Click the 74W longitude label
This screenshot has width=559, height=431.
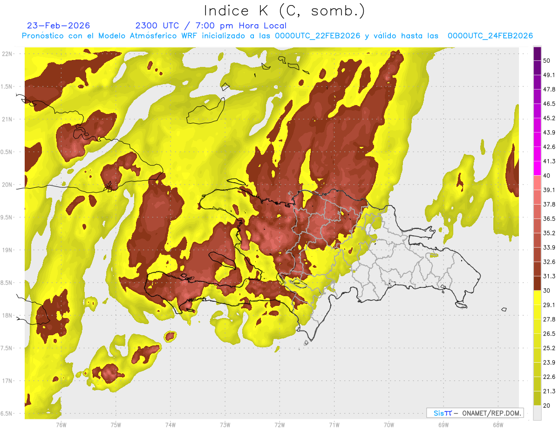[170, 424]
